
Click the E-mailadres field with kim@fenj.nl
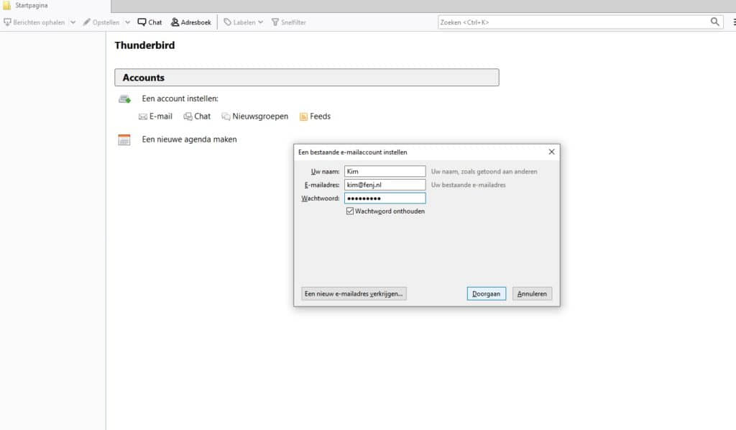385,185
